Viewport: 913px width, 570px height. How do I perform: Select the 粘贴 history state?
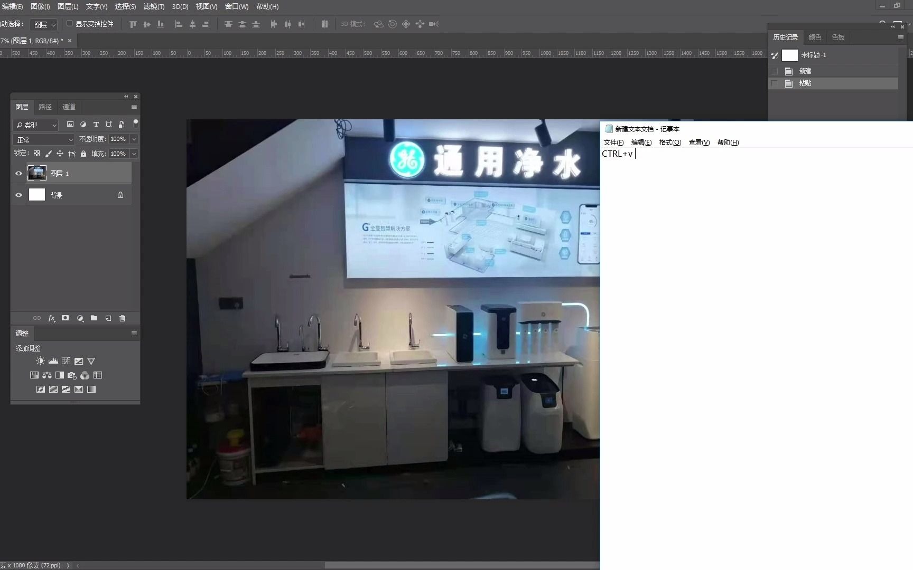coord(805,83)
